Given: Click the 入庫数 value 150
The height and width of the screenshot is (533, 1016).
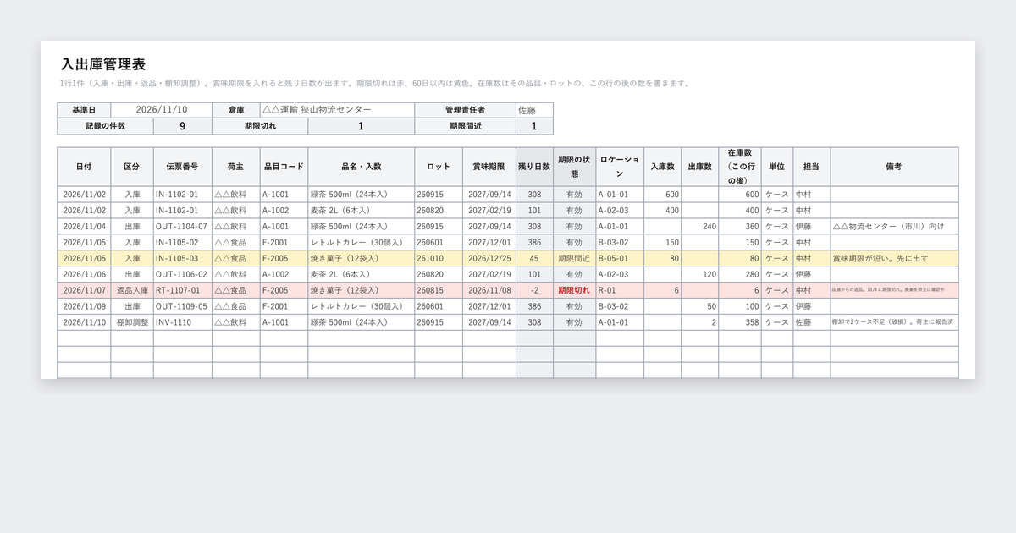Looking at the screenshot, I should click(662, 243).
